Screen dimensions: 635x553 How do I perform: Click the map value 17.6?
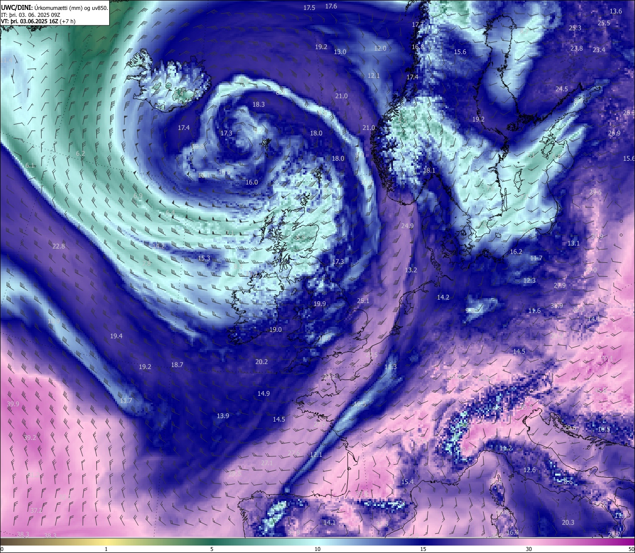tap(331, 6)
